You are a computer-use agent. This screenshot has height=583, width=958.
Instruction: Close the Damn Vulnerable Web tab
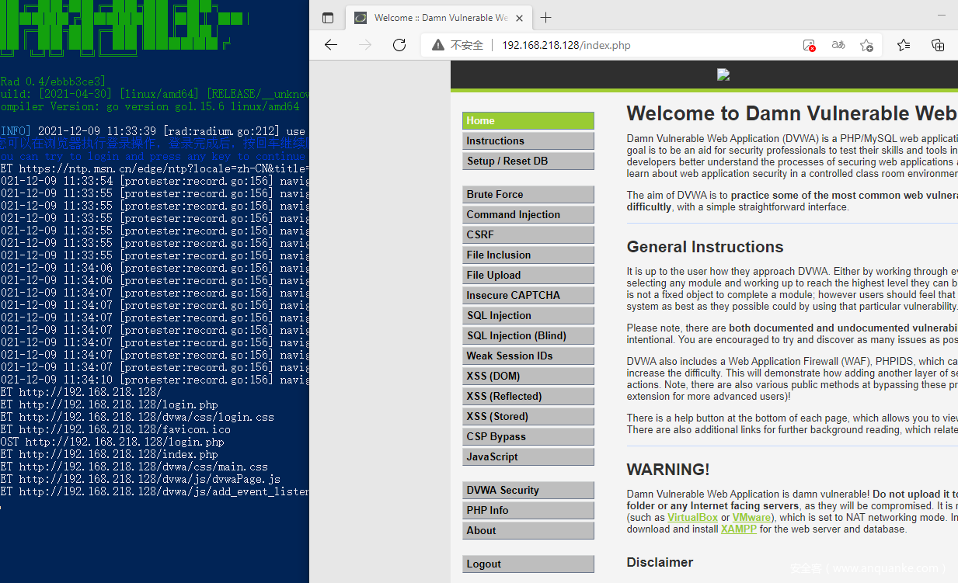[x=520, y=18]
